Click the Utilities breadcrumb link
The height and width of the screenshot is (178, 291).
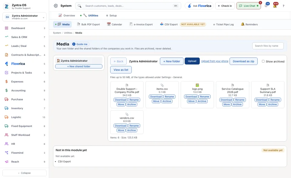(x=68, y=33)
